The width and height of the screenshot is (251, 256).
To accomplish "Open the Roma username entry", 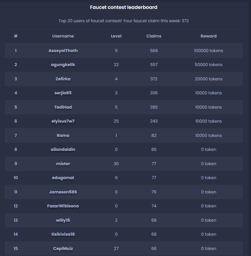I will (x=63, y=135).
